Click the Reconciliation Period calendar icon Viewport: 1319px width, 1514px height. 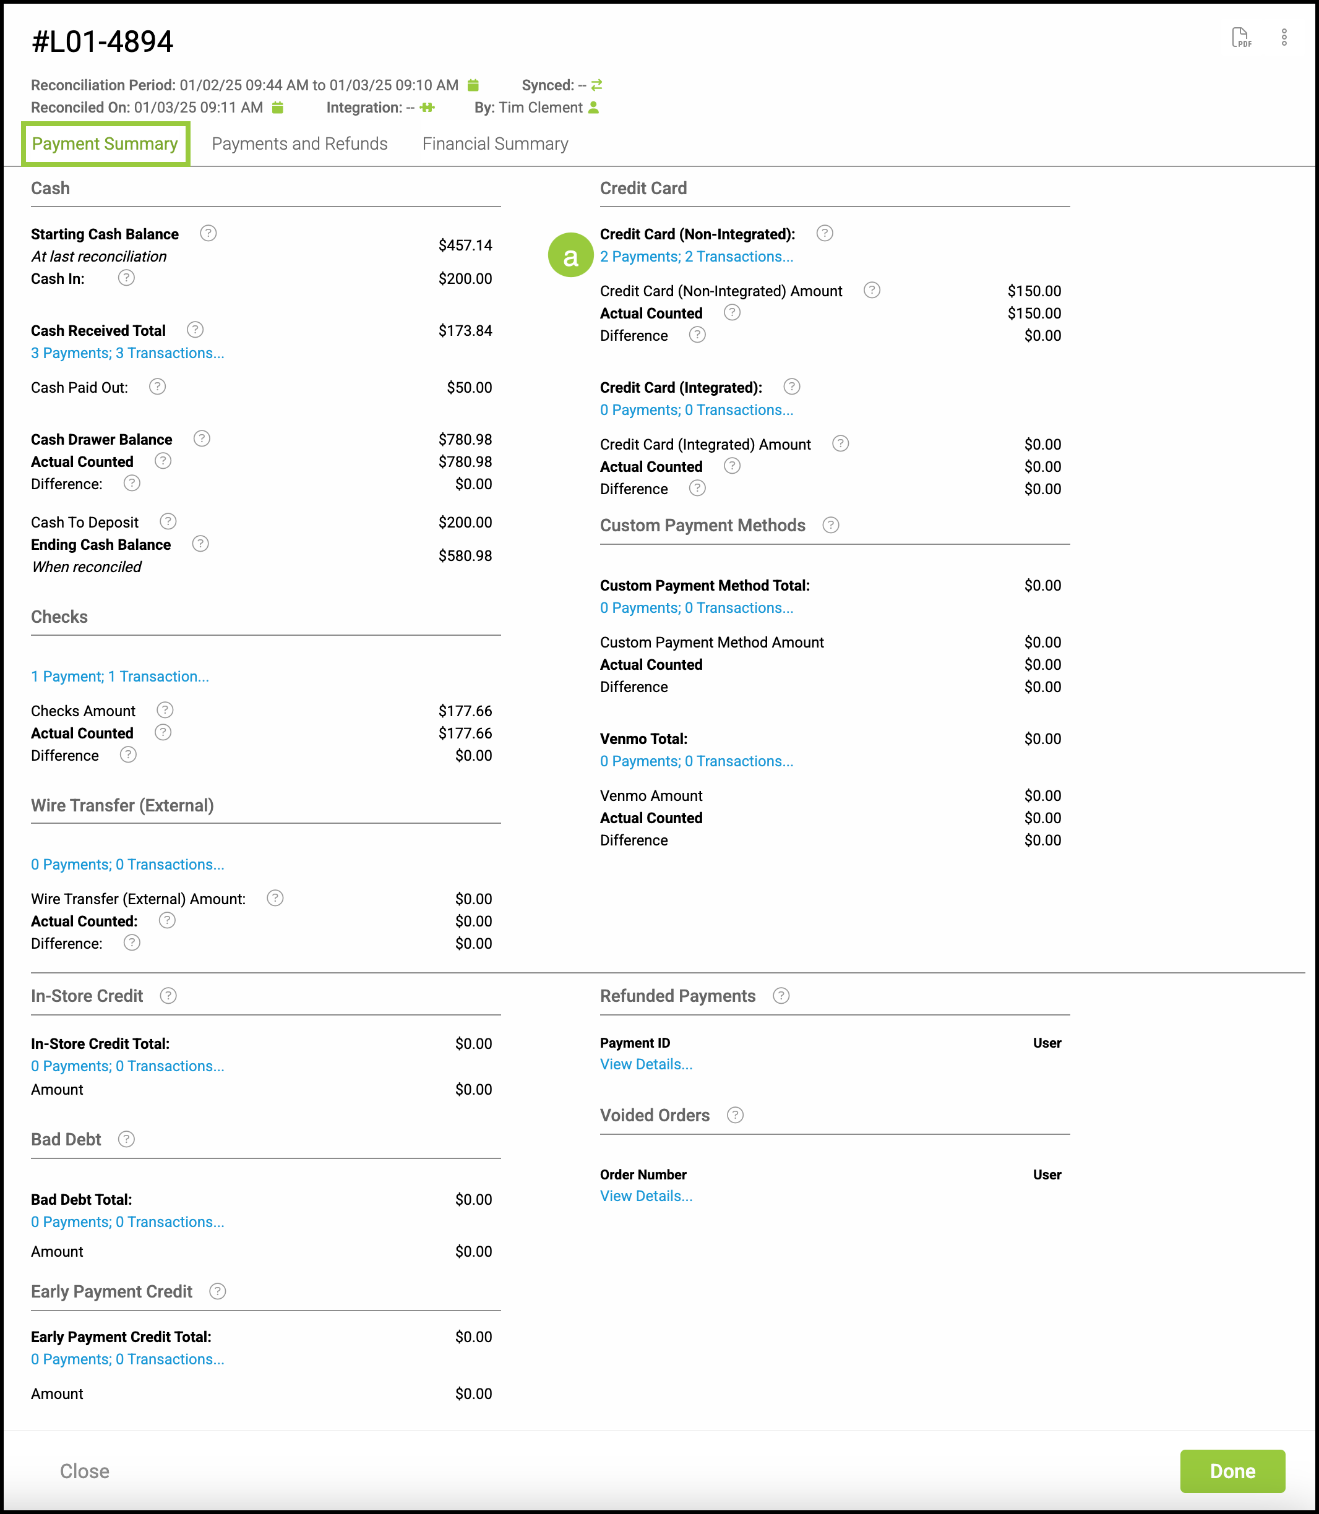pos(473,85)
